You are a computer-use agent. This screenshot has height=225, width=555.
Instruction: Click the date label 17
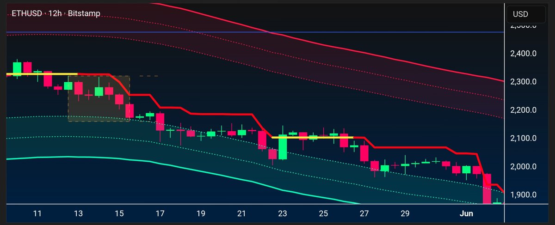coord(160,213)
